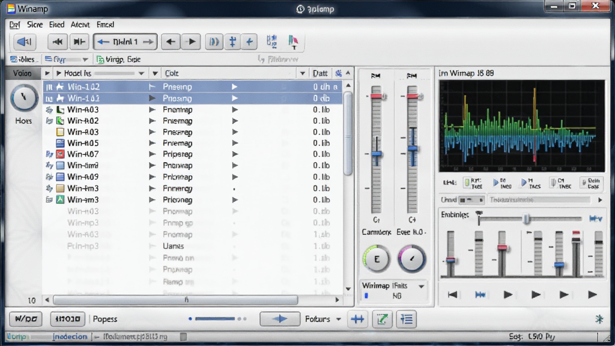Click the spectrum visualizer display

click(x=522, y=126)
